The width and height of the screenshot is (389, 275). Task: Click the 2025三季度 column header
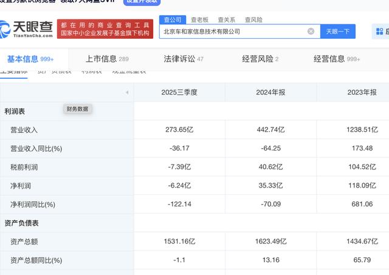(179, 92)
